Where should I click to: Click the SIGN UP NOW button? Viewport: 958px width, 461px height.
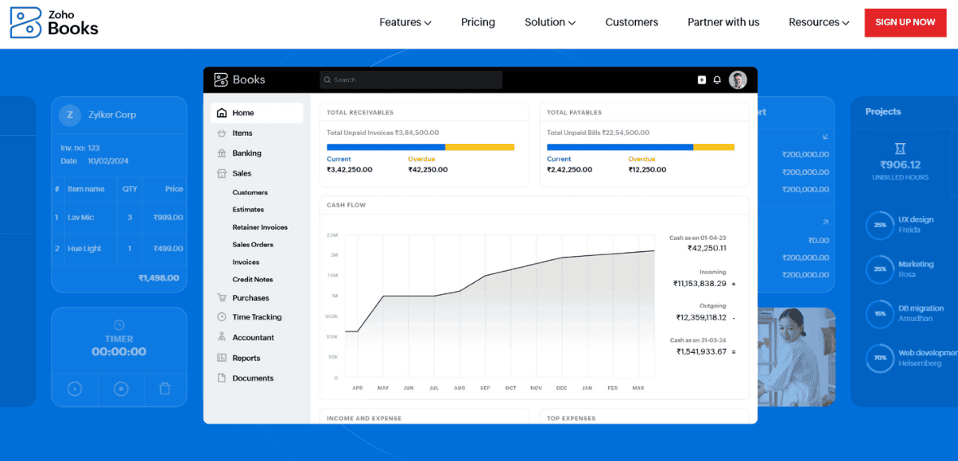[x=905, y=23]
